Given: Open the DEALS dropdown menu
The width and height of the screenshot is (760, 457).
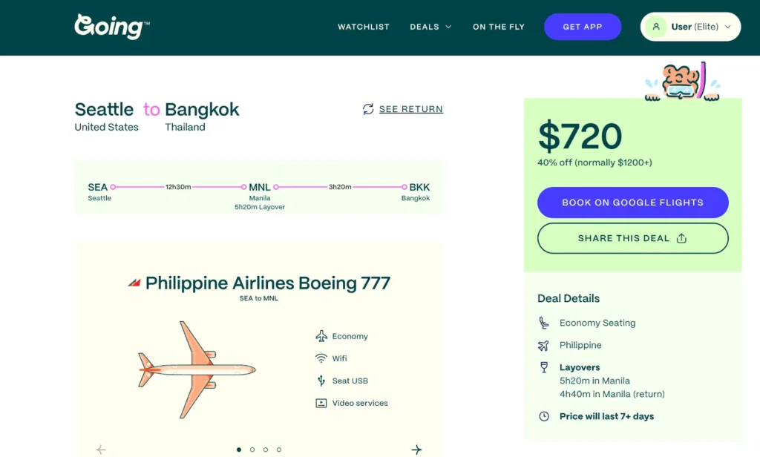Looking at the screenshot, I should (430, 27).
